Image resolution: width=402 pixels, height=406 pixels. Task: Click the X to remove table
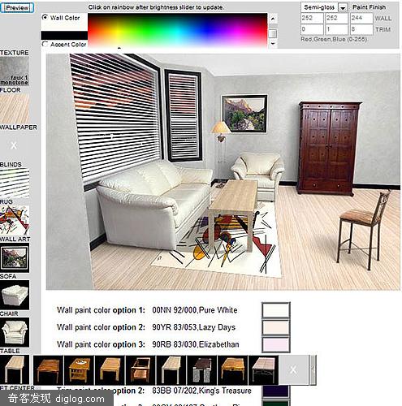coord(293,370)
